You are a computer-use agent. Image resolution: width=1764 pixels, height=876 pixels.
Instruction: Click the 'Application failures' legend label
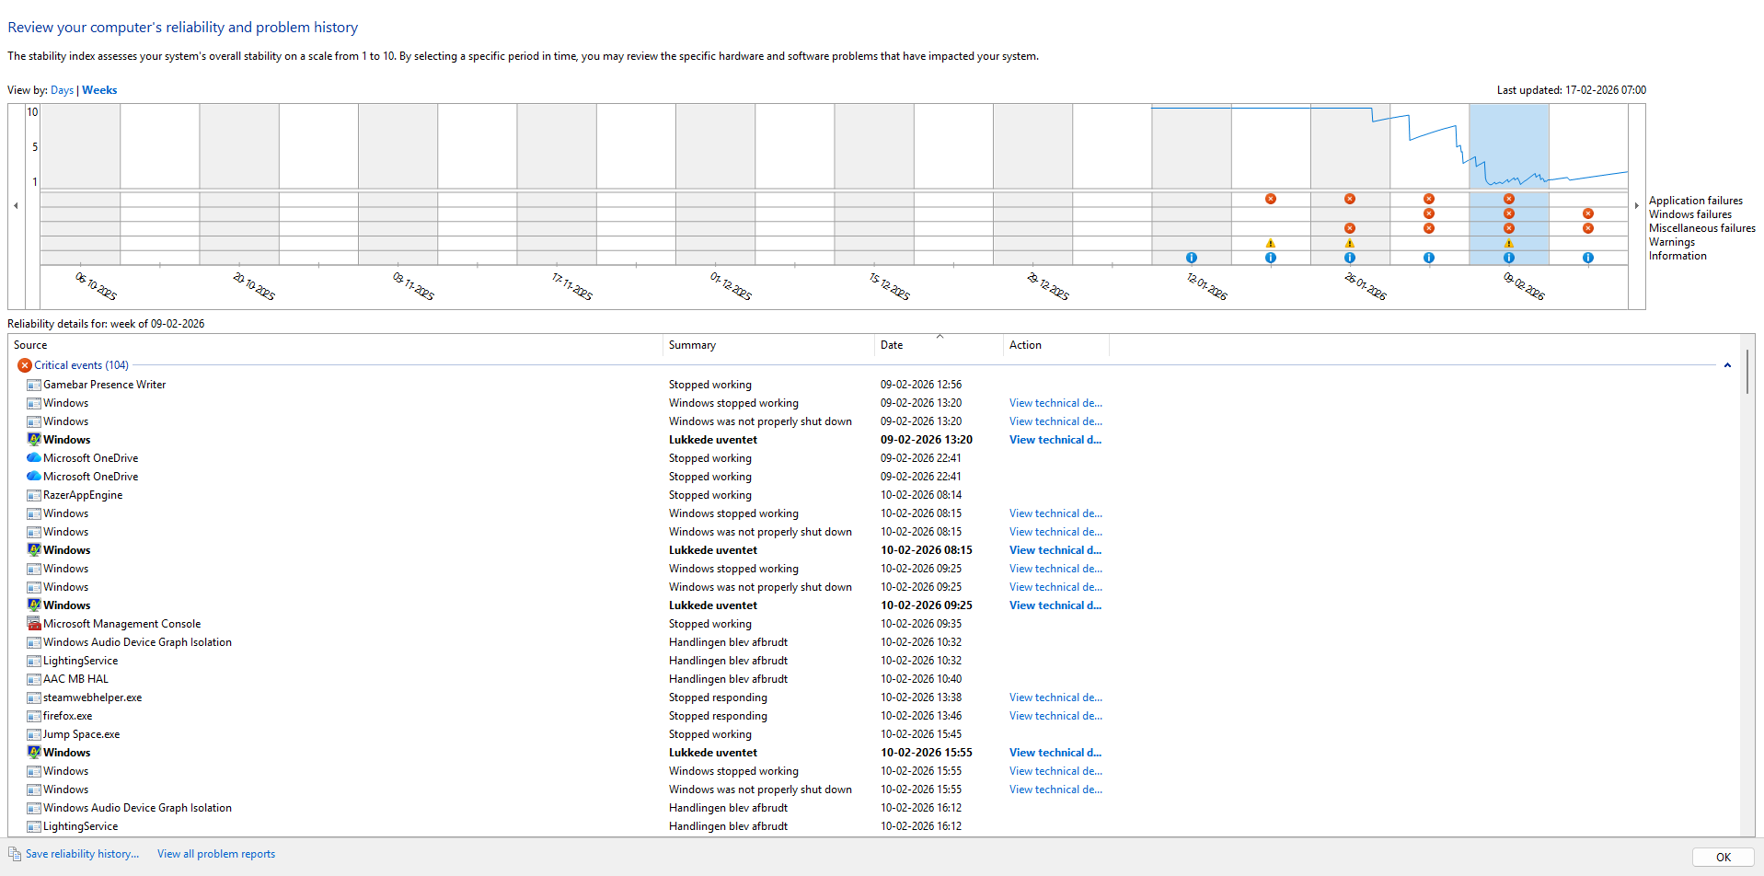[1696, 201]
